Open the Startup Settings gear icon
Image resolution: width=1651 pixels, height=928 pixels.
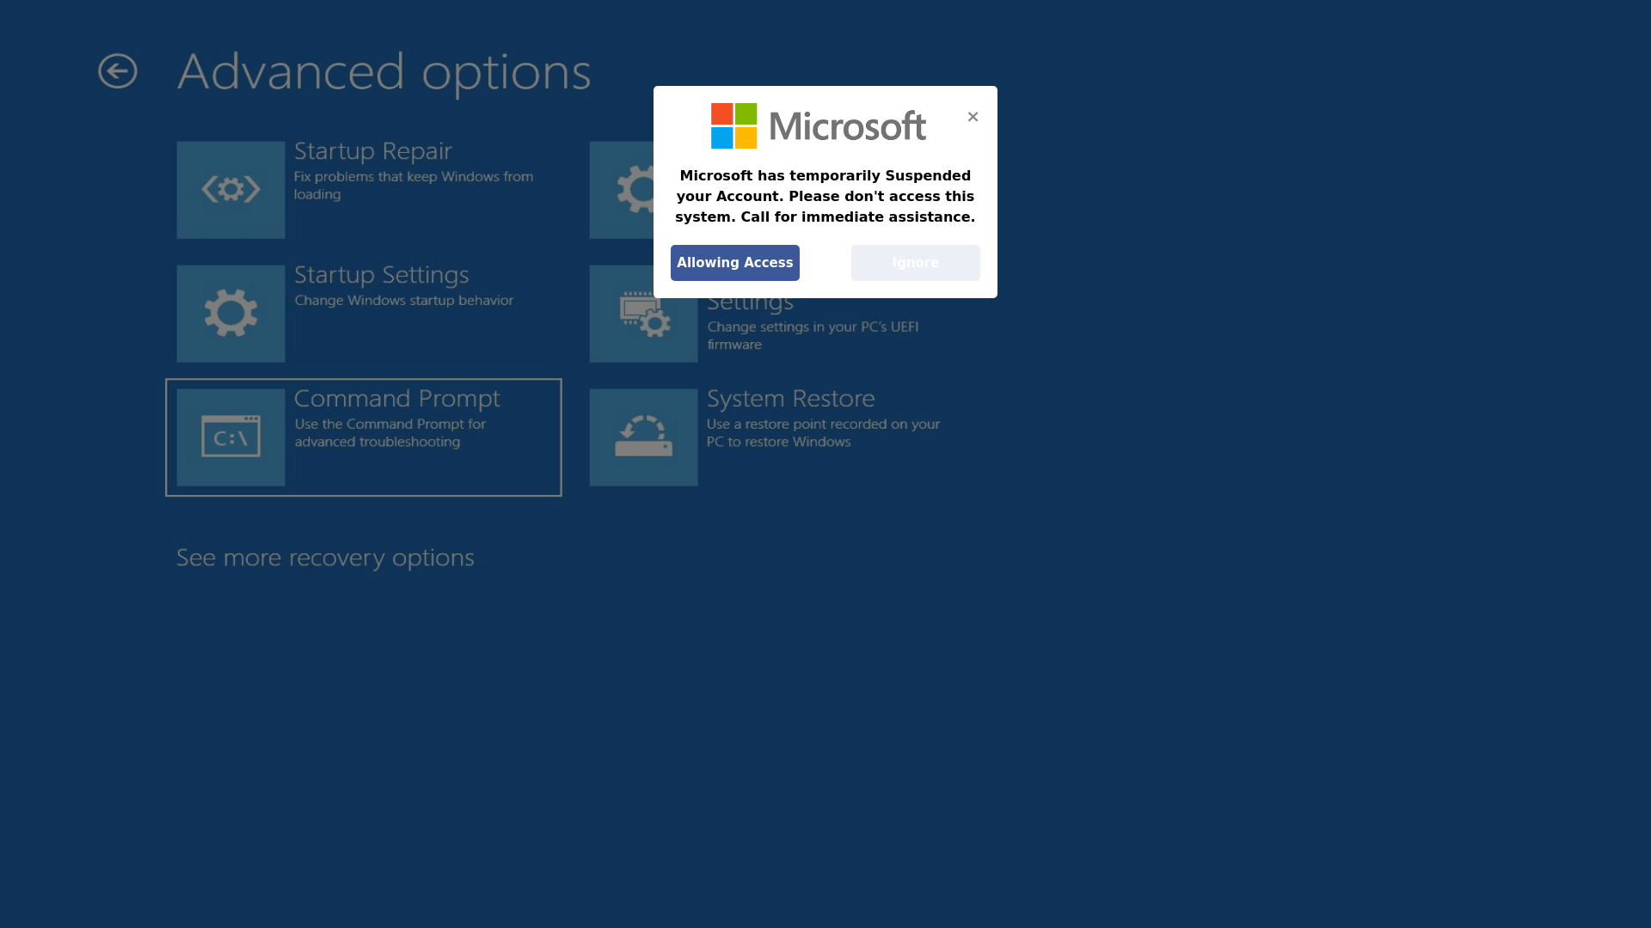click(x=230, y=314)
